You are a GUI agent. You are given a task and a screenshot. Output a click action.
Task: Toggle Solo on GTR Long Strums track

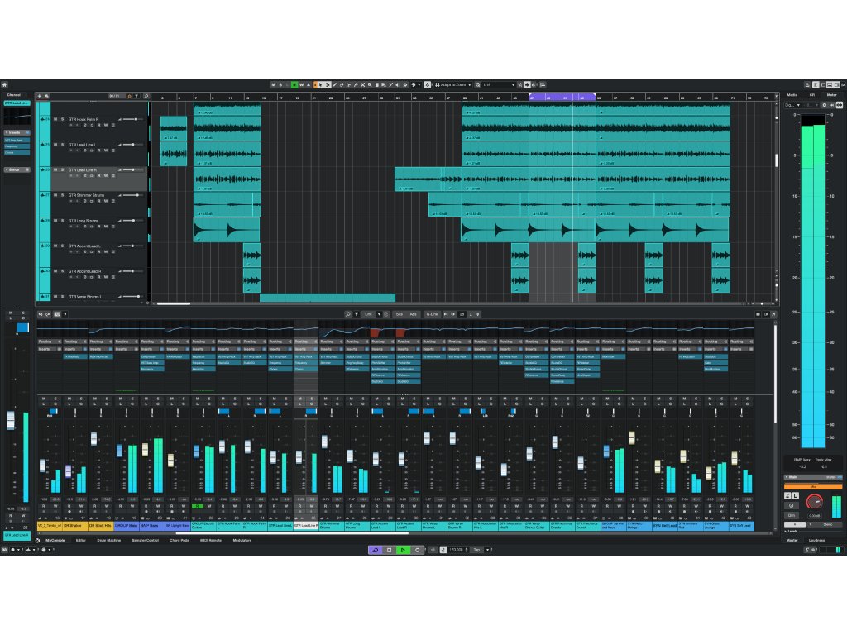tap(63, 221)
